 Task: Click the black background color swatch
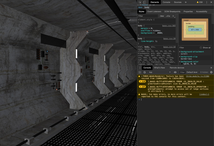156,33
